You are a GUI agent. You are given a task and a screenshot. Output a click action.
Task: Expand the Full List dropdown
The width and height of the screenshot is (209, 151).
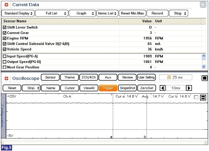(x=51, y=13)
